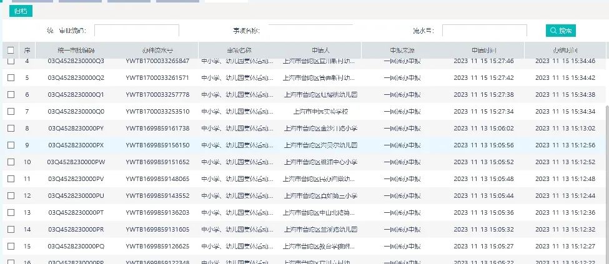The image size is (609, 264).
Task: Check the checkbox for row 5
Action: (11, 77)
